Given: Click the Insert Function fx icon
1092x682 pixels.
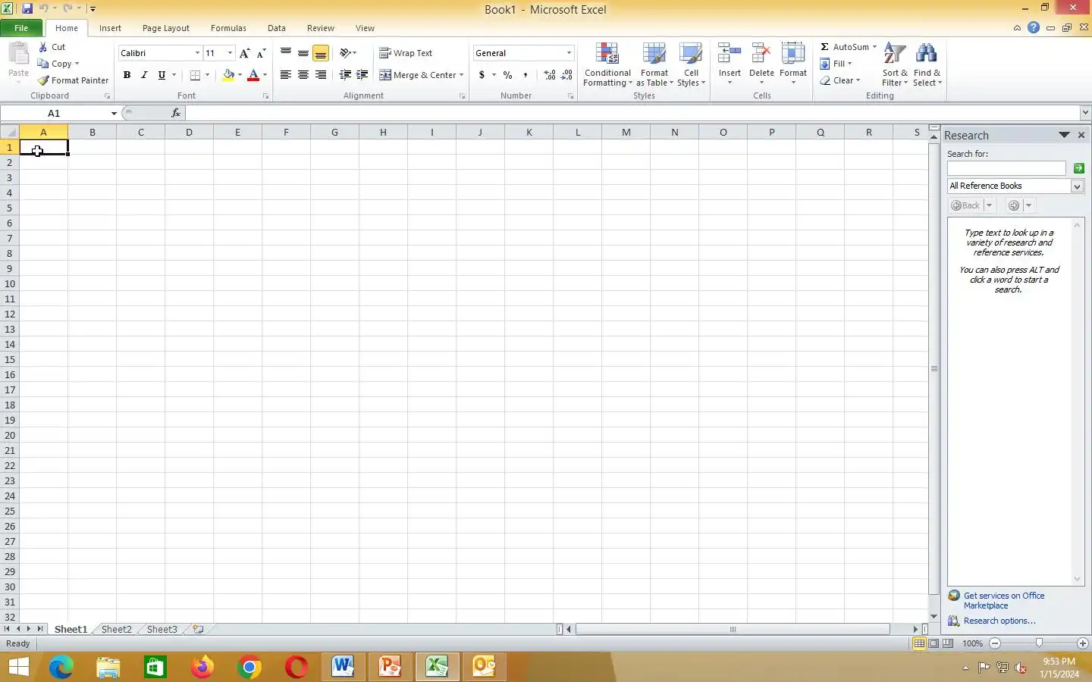Looking at the screenshot, I should 176,113.
